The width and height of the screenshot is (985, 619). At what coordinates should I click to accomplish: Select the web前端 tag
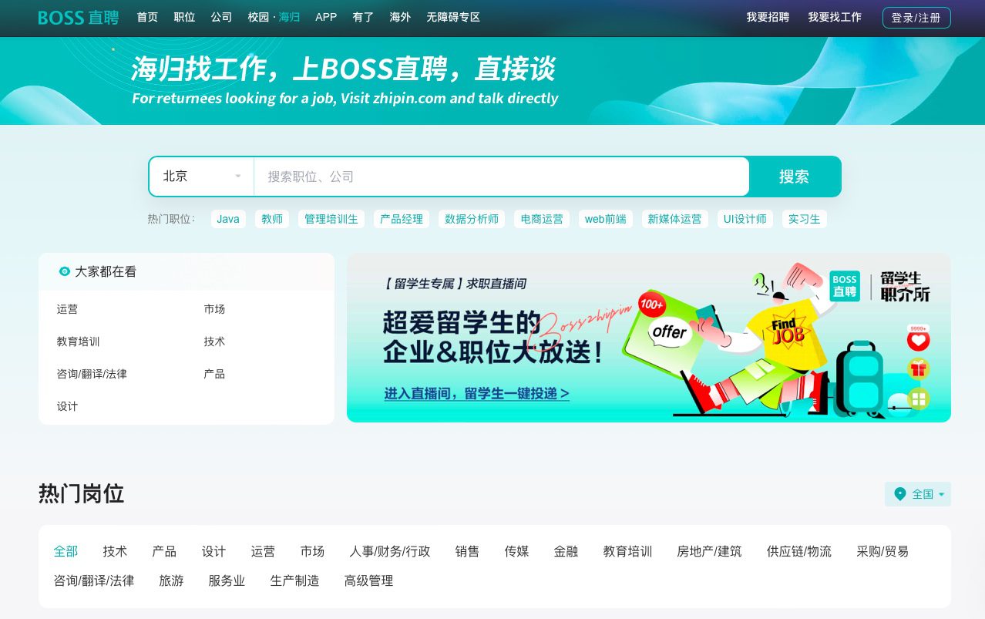pos(605,219)
